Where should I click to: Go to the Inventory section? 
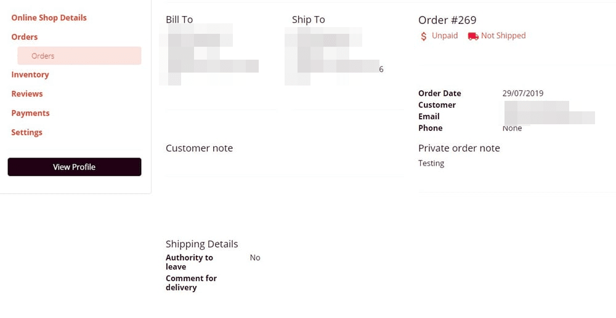(x=30, y=74)
